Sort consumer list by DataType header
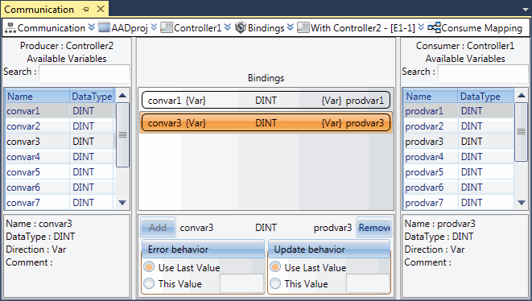The image size is (532, 301). pos(485,97)
